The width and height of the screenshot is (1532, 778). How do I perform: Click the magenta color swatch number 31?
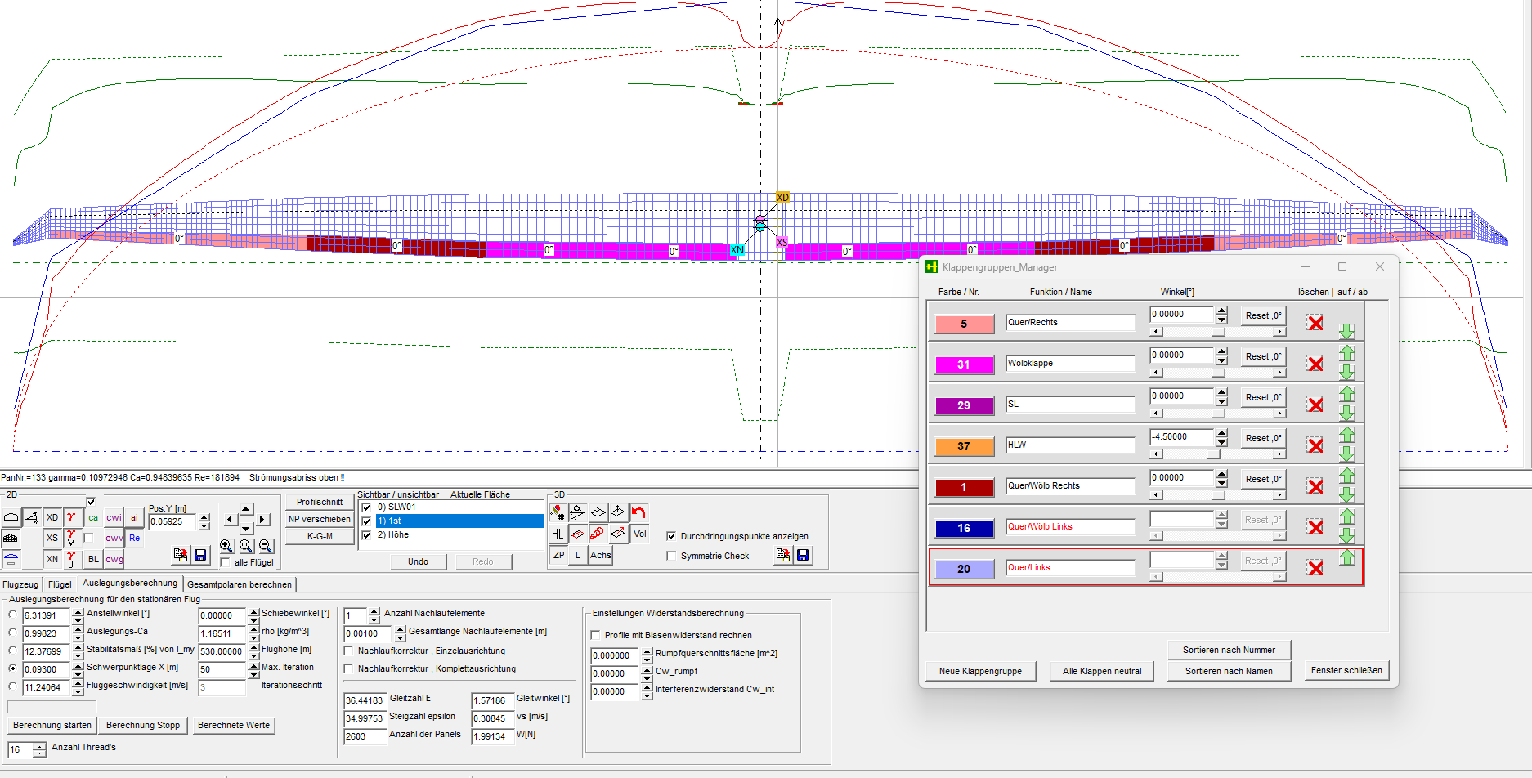[x=964, y=364]
